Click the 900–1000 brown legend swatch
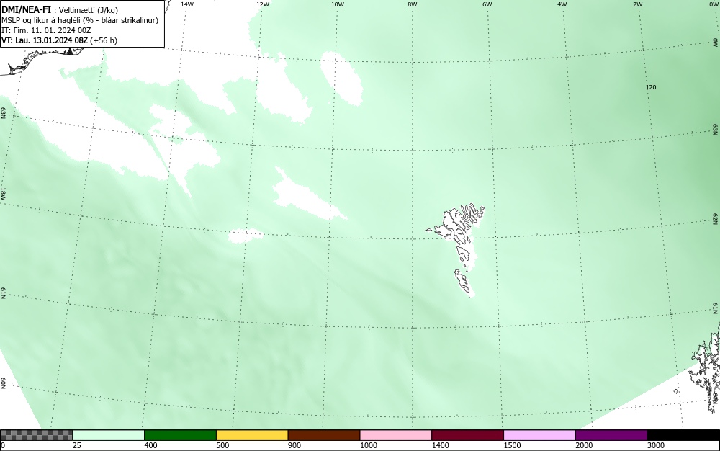This screenshot has width=720, height=451. [324, 435]
